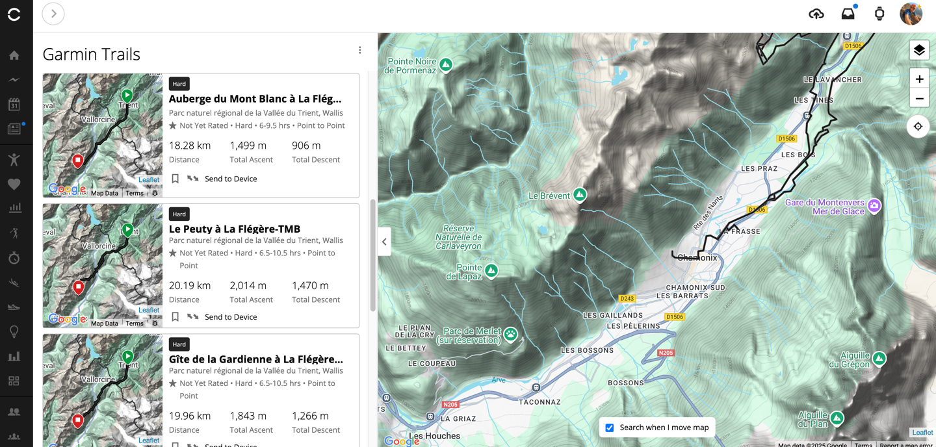Open the shoe Gear icon in sidebar
The image size is (936, 447).
(14, 307)
